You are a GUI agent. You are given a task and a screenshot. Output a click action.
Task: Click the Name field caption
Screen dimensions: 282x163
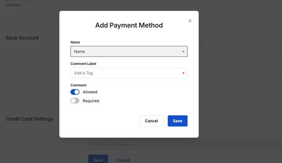(x=75, y=42)
